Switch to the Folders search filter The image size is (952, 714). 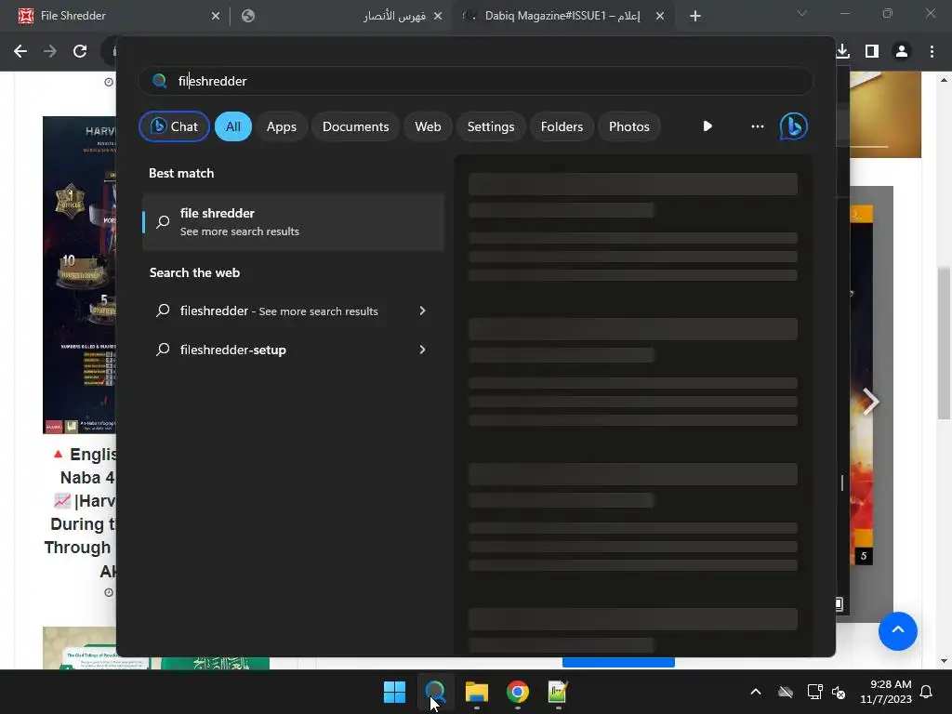click(x=562, y=126)
